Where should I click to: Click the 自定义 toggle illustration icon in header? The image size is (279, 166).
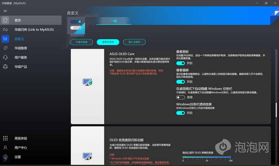pyautogui.click(x=76, y=25)
